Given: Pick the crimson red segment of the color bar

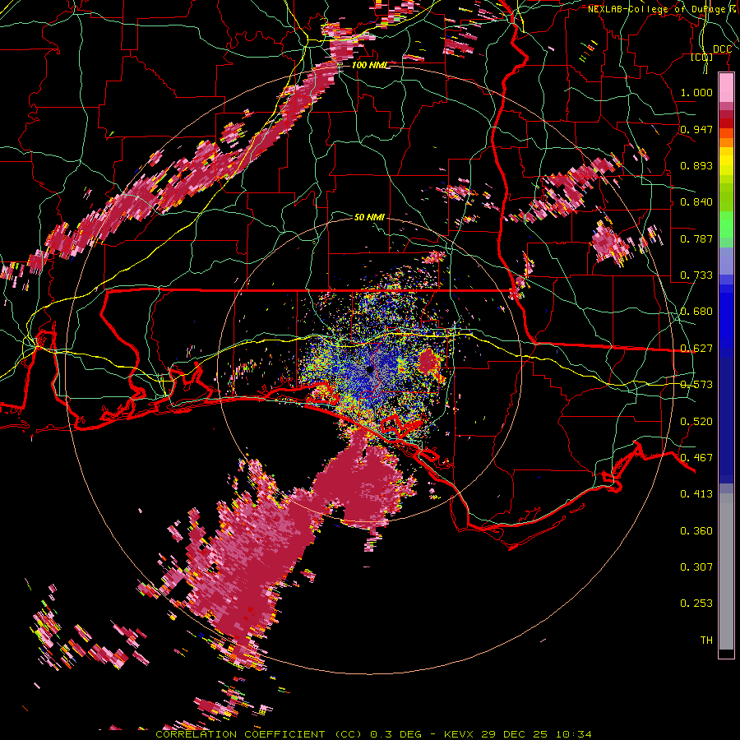Looking at the screenshot, I should pos(726,123).
